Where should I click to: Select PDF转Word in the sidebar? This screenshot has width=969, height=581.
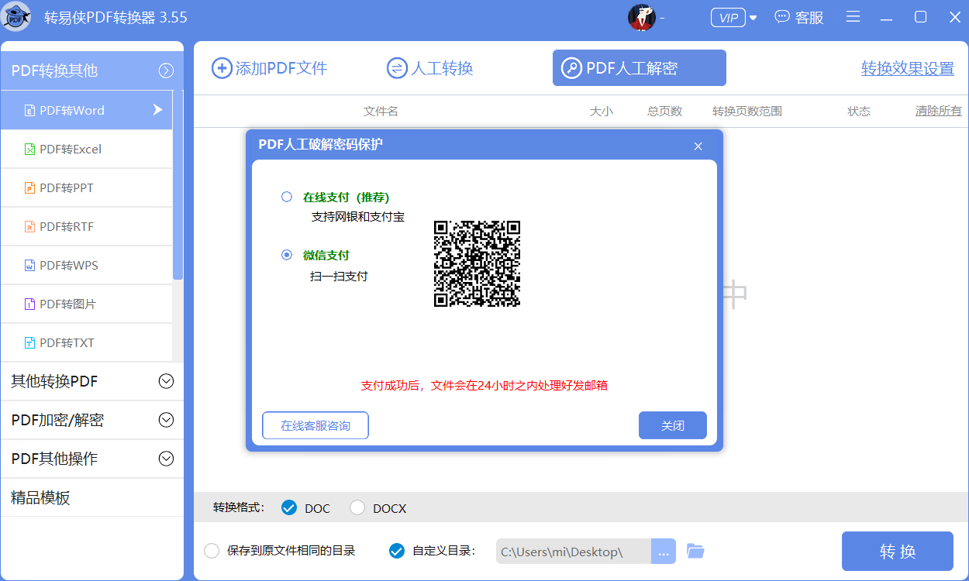point(86,110)
